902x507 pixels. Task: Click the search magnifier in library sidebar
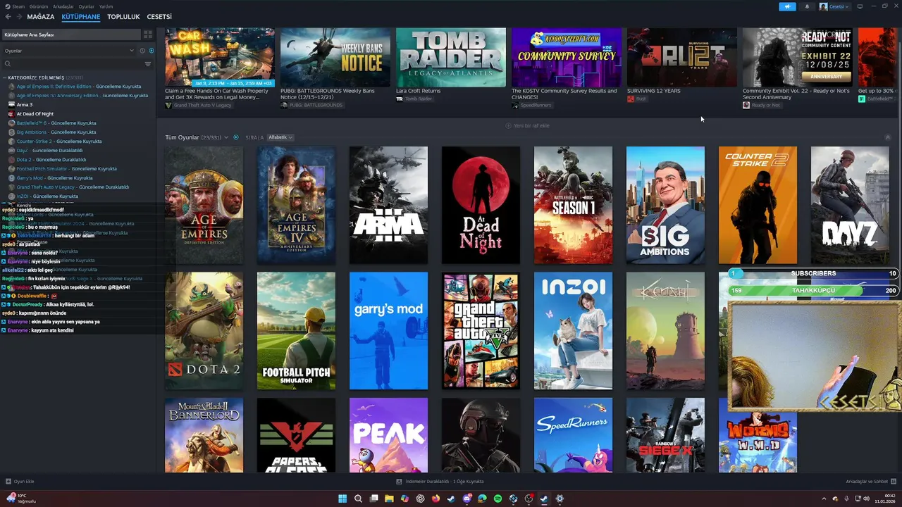pos(8,64)
